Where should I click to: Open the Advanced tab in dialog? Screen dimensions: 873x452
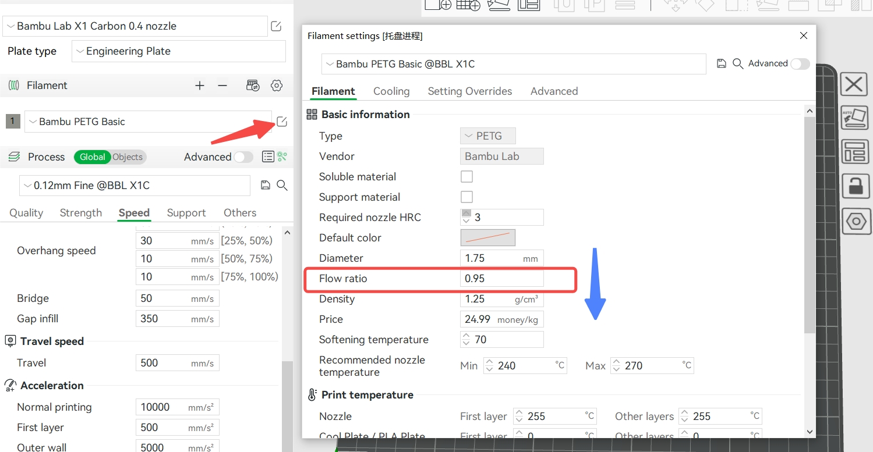(x=554, y=91)
